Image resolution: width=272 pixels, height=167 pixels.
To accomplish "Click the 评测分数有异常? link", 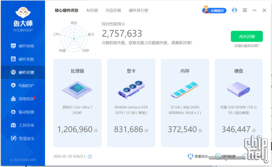I will [247, 46].
